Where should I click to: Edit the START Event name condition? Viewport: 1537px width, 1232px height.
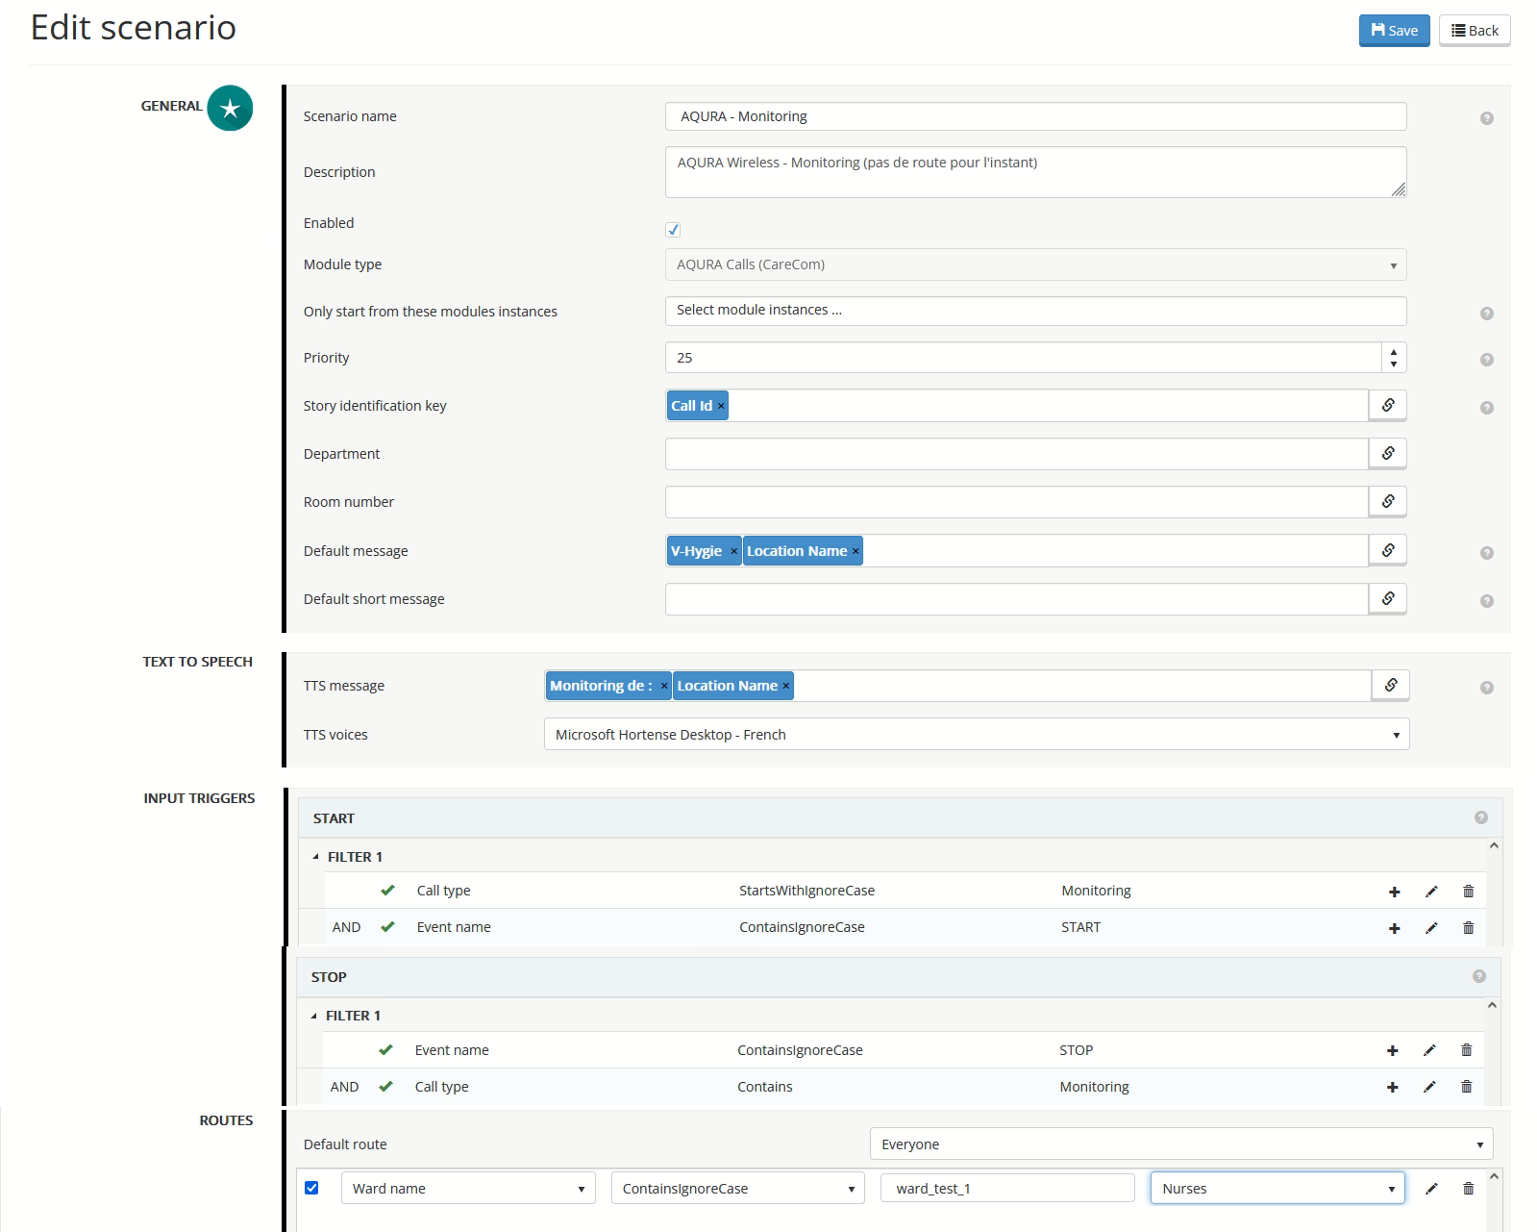coord(1431,928)
